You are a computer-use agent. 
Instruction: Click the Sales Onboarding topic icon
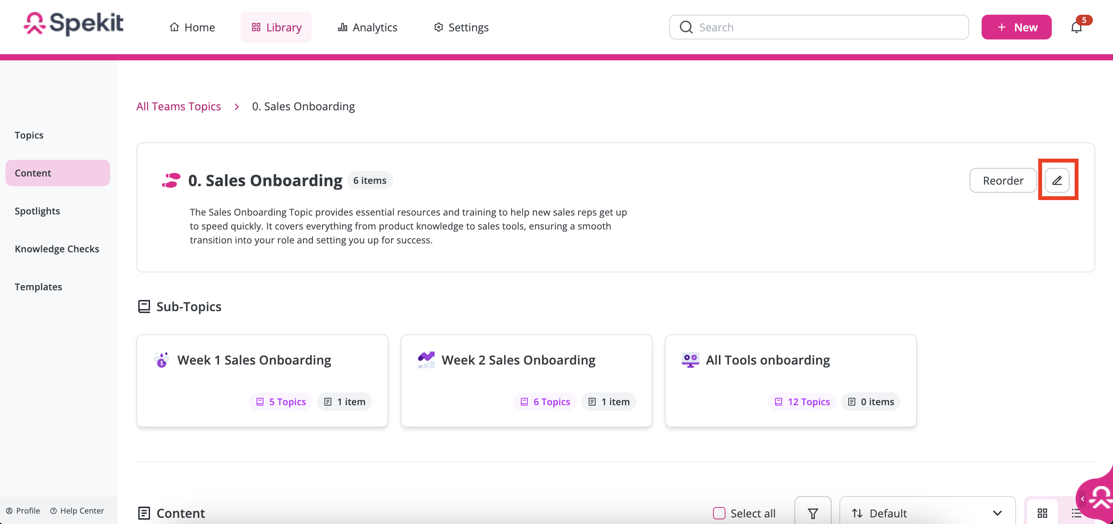pyautogui.click(x=171, y=180)
